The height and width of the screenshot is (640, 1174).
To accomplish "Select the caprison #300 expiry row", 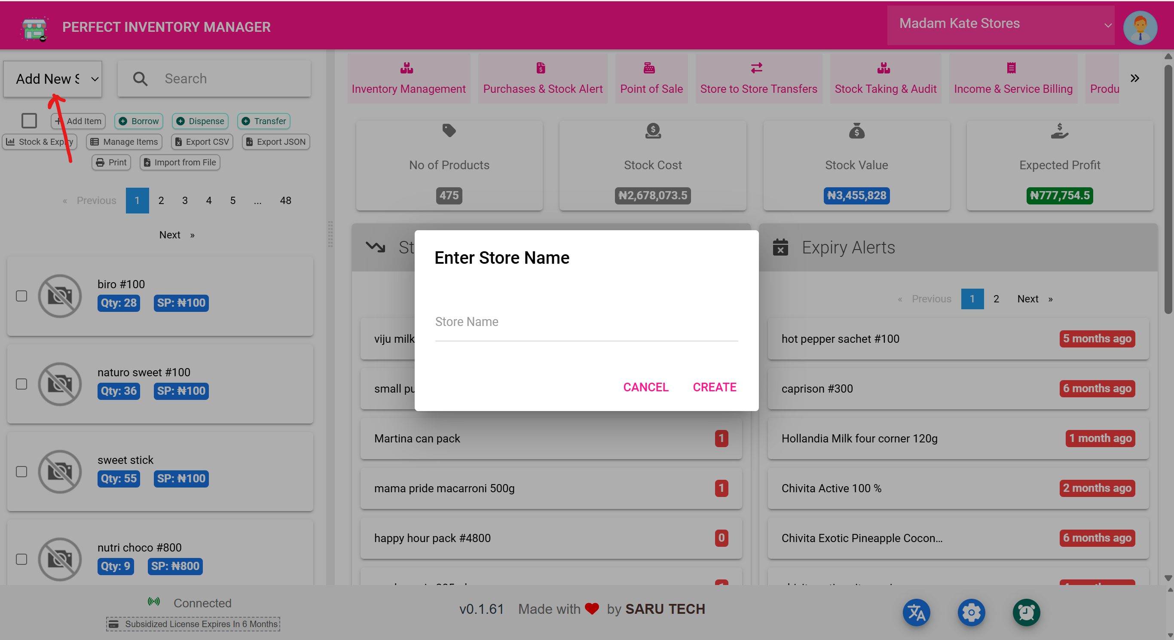I will 957,389.
